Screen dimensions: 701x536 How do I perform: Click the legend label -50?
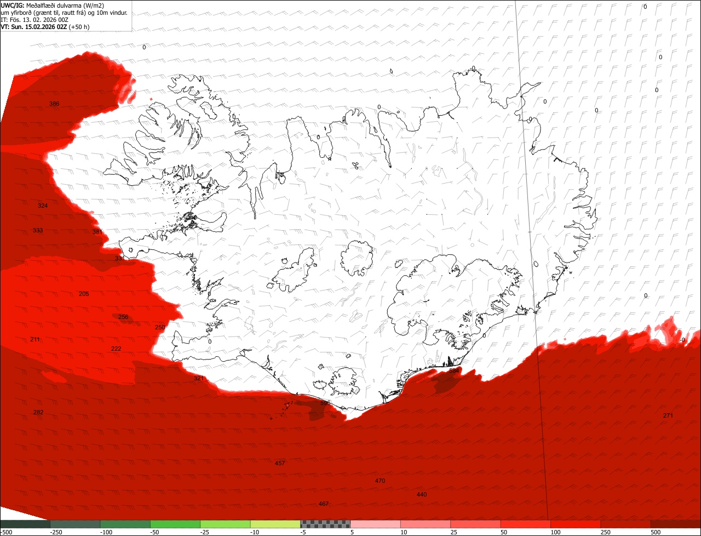pyautogui.click(x=156, y=532)
